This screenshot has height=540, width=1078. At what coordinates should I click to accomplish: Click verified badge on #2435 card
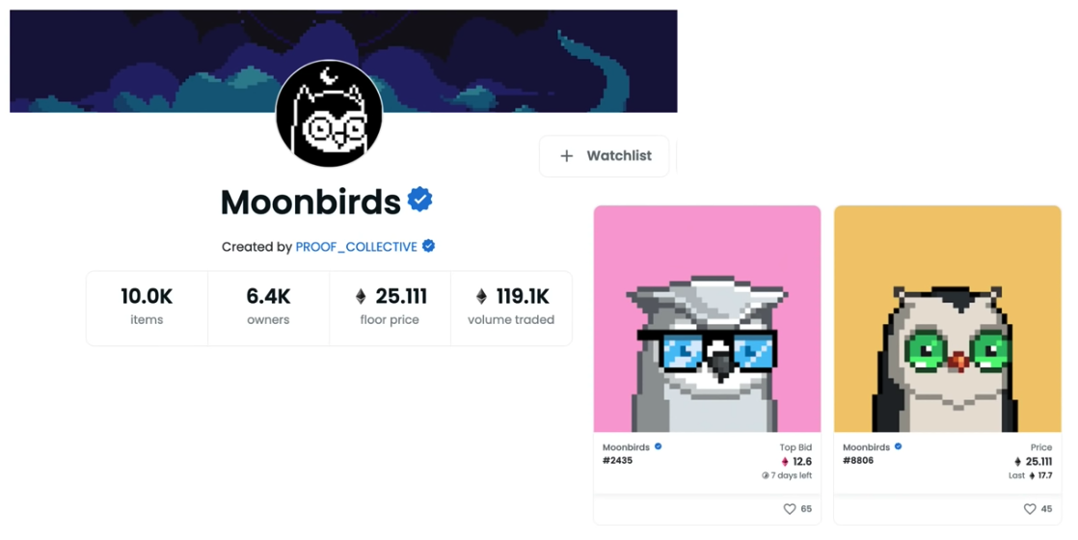(x=658, y=446)
